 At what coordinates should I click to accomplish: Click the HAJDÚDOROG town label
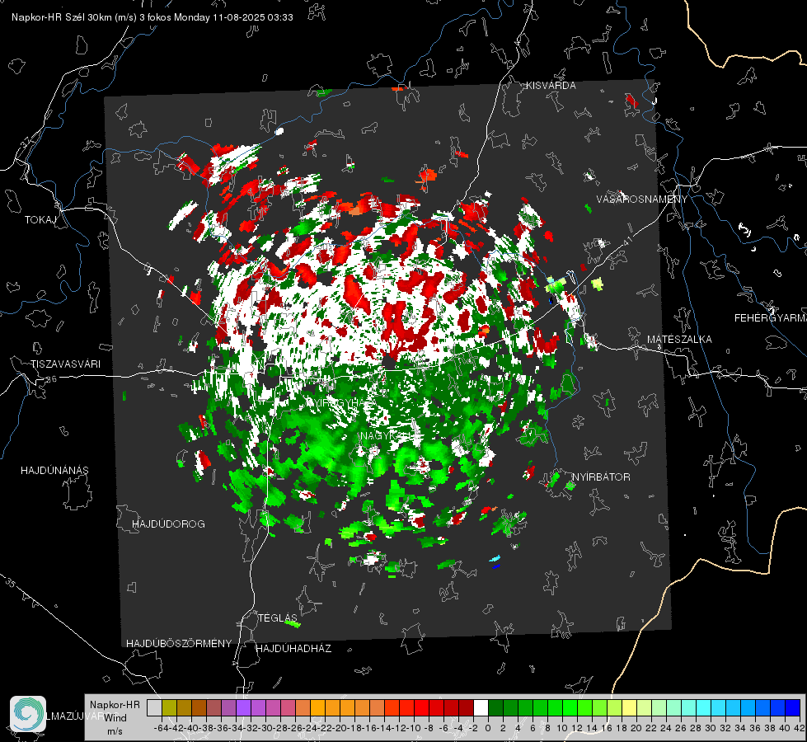tap(168, 524)
